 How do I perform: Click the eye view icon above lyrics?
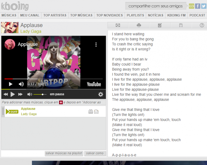[x=118, y=25]
